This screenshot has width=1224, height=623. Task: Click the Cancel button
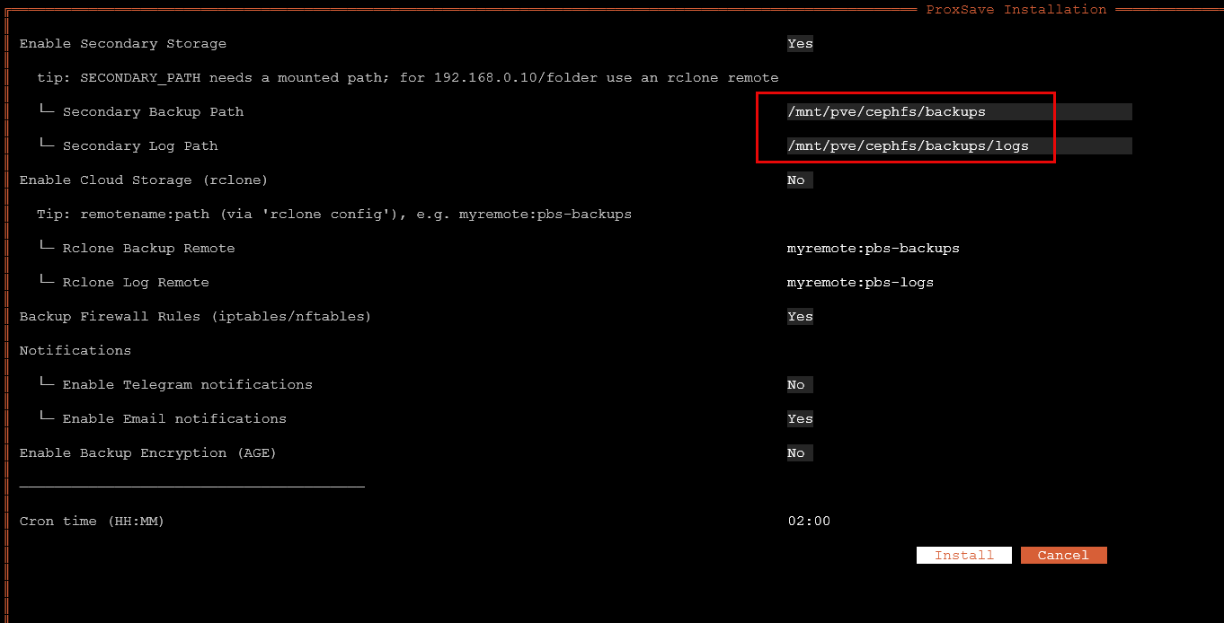click(x=1063, y=555)
